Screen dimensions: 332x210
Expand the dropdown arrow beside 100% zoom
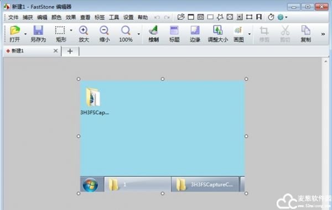(139, 34)
